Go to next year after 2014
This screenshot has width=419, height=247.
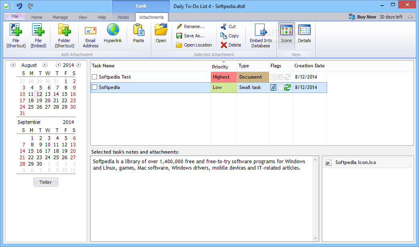[78, 65]
